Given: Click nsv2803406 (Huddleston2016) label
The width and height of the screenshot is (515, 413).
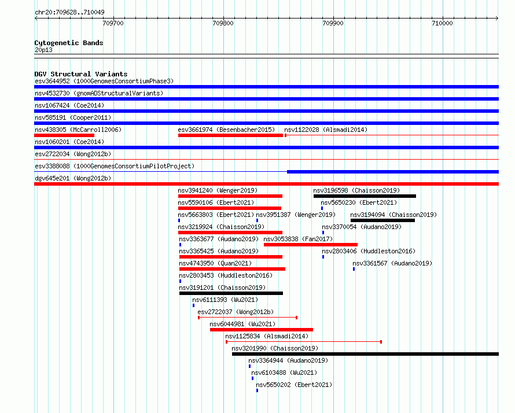Looking at the screenshot, I should tap(369, 251).
